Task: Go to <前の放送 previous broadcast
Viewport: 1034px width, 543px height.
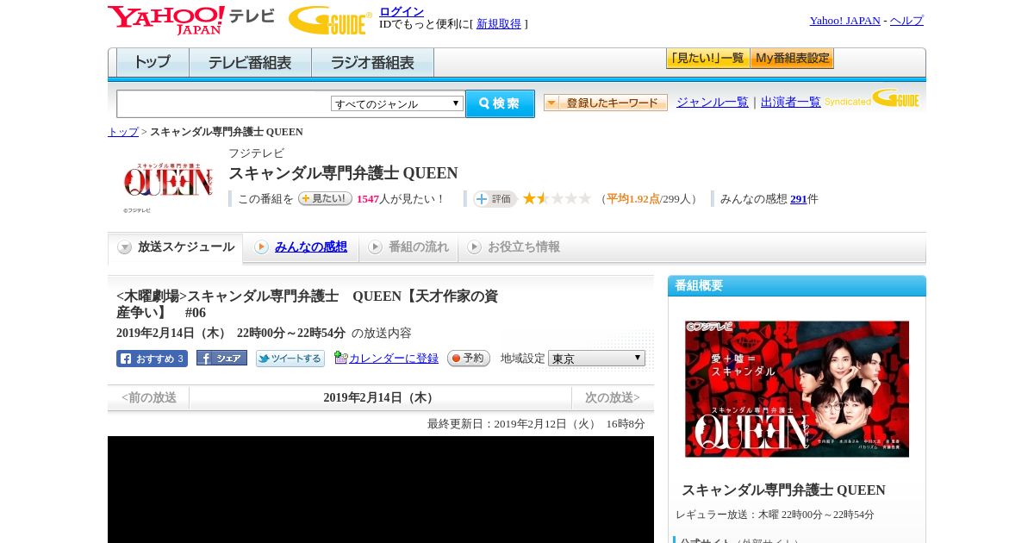Action: (x=149, y=397)
